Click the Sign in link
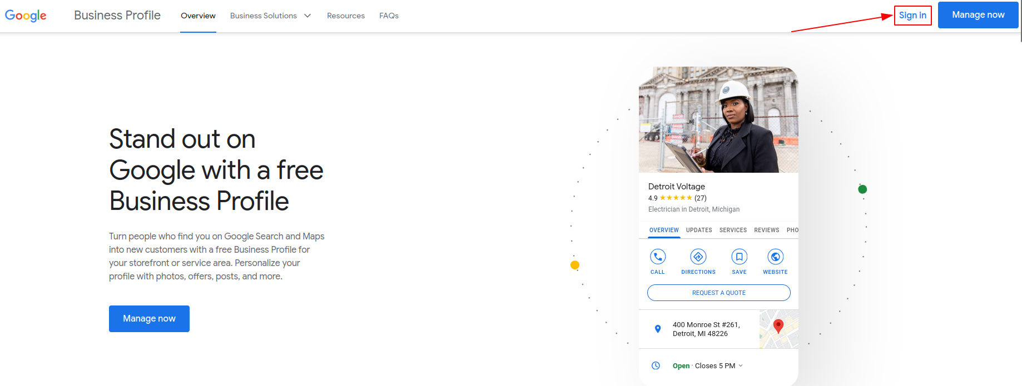Image resolution: width=1022 pixels, height=386 pixels. pos(912,16)
